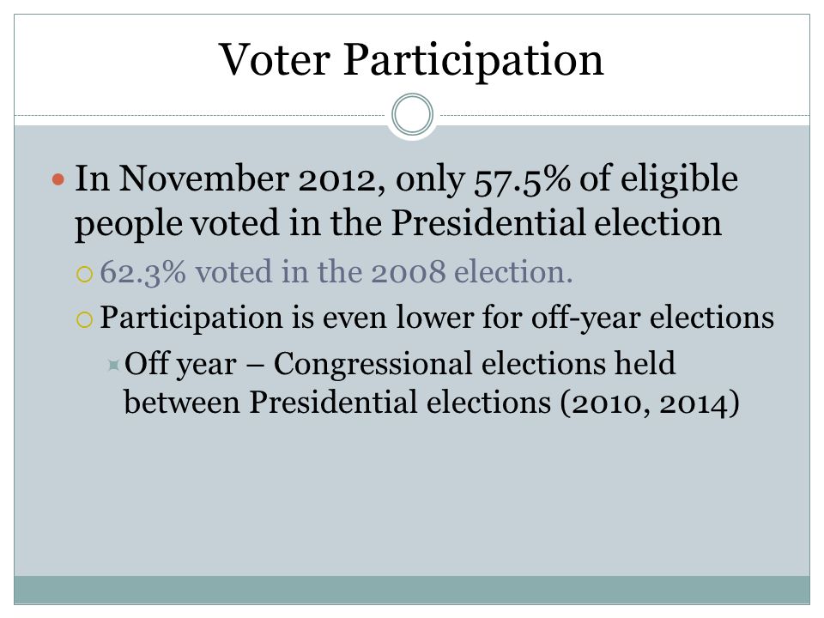Click the circle ornament under the title

click(x=413, y=114)
